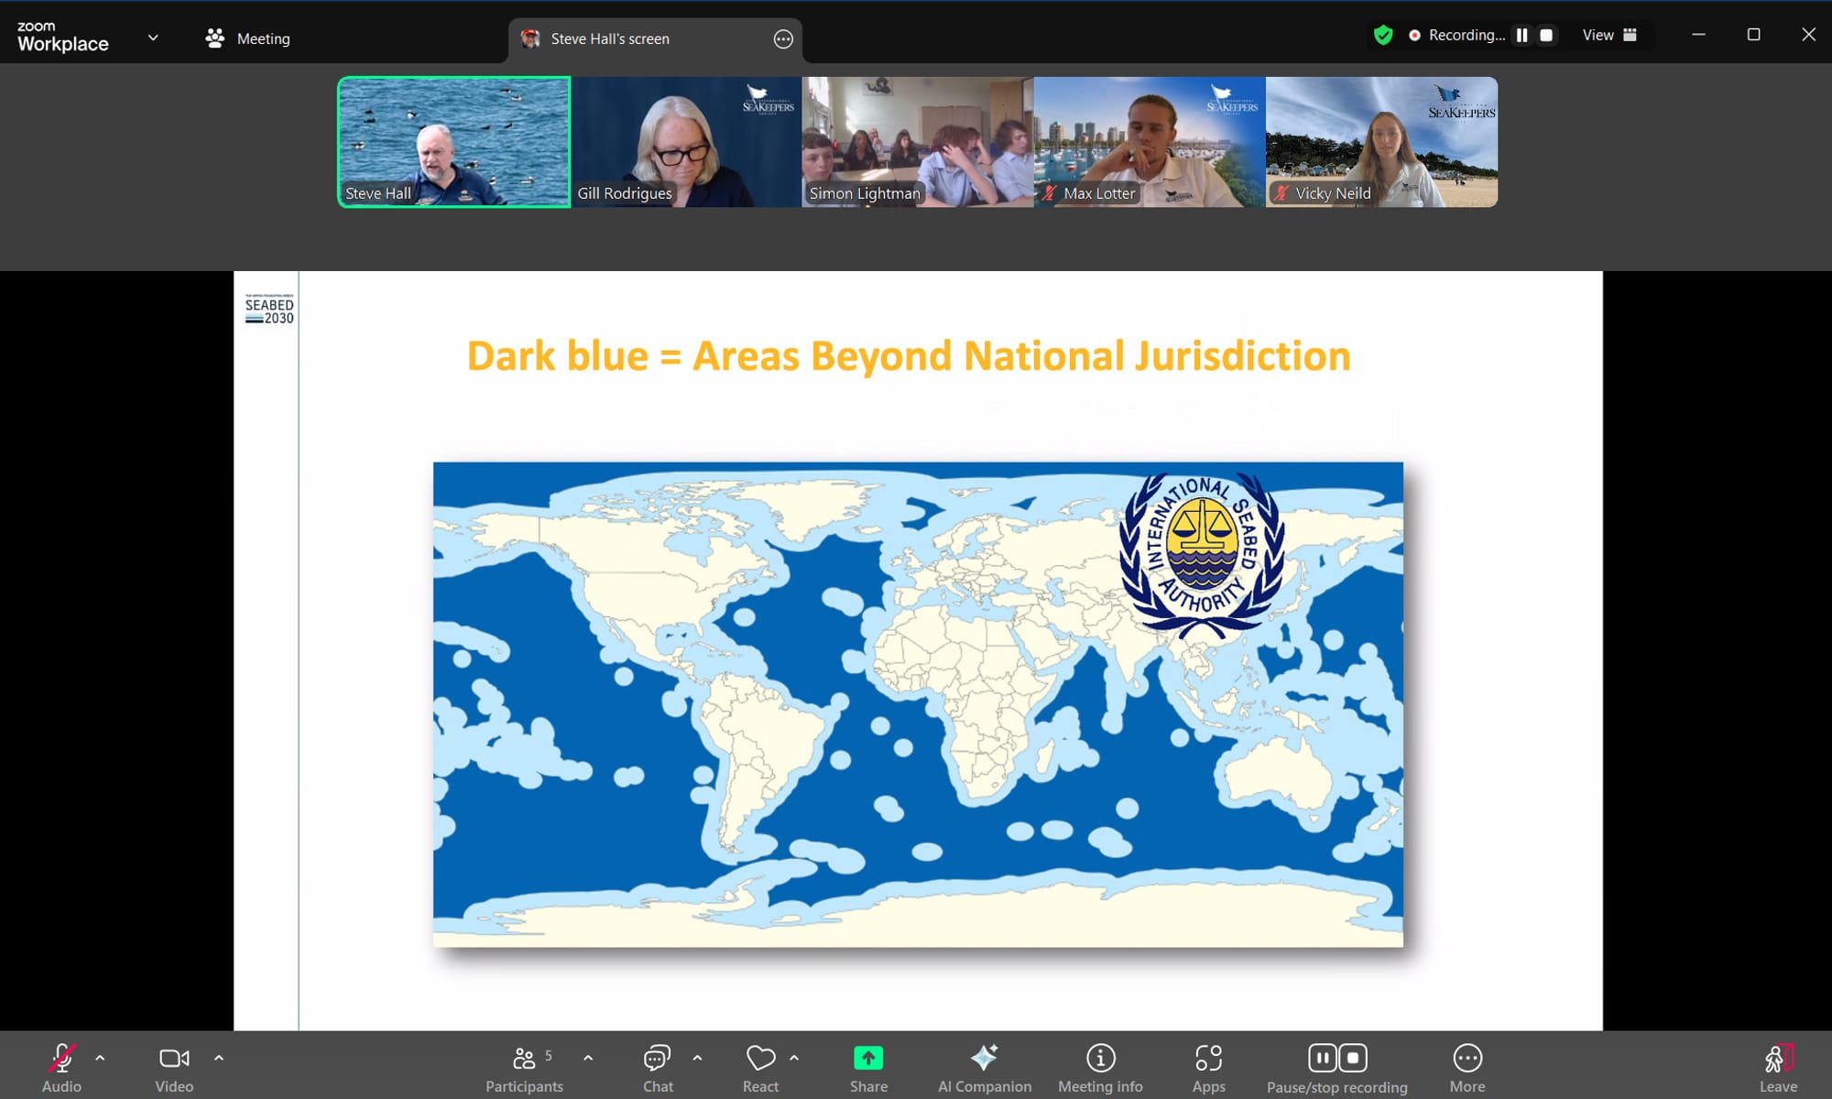Open the View layout menu
1832x1099 pixels.
(1609, 35)
